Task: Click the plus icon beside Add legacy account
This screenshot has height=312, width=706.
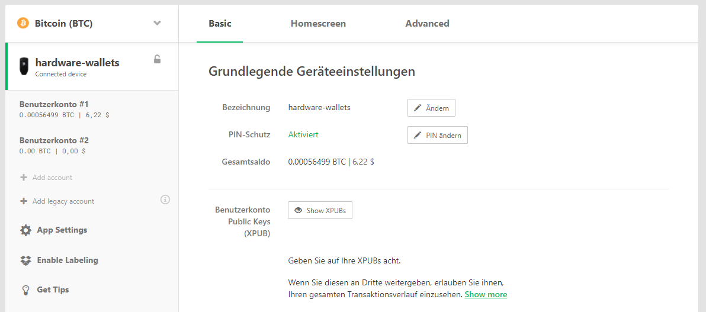Action: click(24, 201)
